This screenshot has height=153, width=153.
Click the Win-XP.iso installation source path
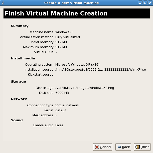click(x=100, y=70)
